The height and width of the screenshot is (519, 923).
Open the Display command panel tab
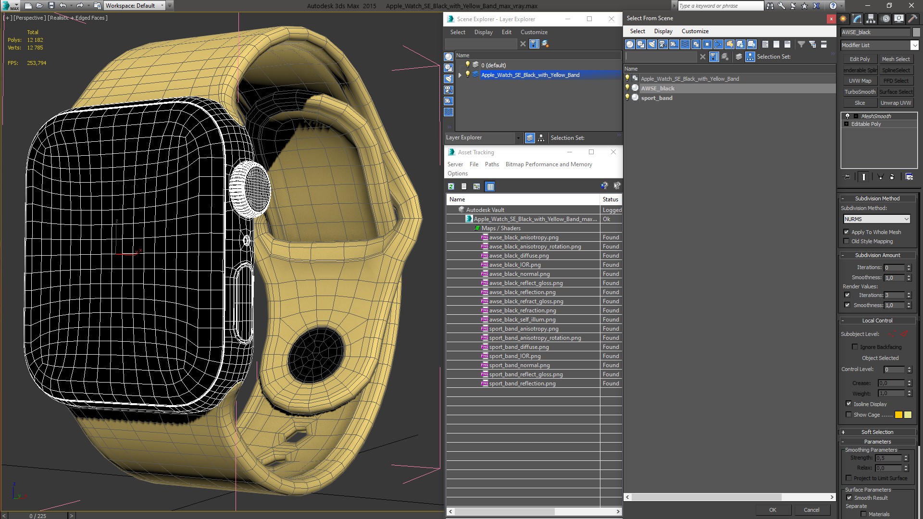[x=898, y=19]
